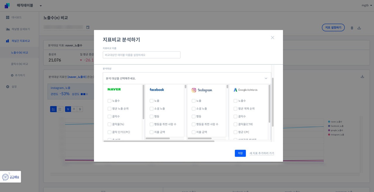Screen dimensions: 374x192
Task: Open the 매직테이블 workspace dropdown arrow
Action: click(41, 6)
